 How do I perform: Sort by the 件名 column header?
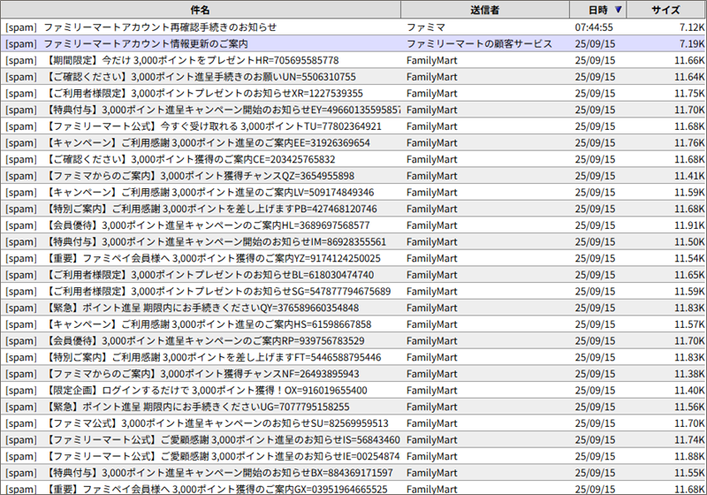[x=201, y=10]
